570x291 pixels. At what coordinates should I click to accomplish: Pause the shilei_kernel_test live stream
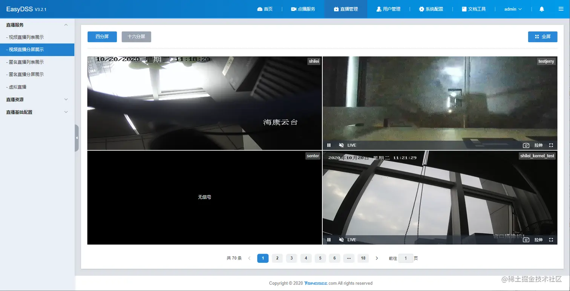[x=328, y=239]
